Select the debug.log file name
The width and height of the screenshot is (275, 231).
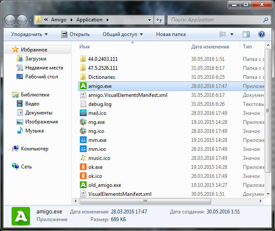pos(100,104)
